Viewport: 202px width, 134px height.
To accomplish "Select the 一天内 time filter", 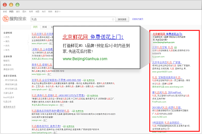I will pos(7,37).
